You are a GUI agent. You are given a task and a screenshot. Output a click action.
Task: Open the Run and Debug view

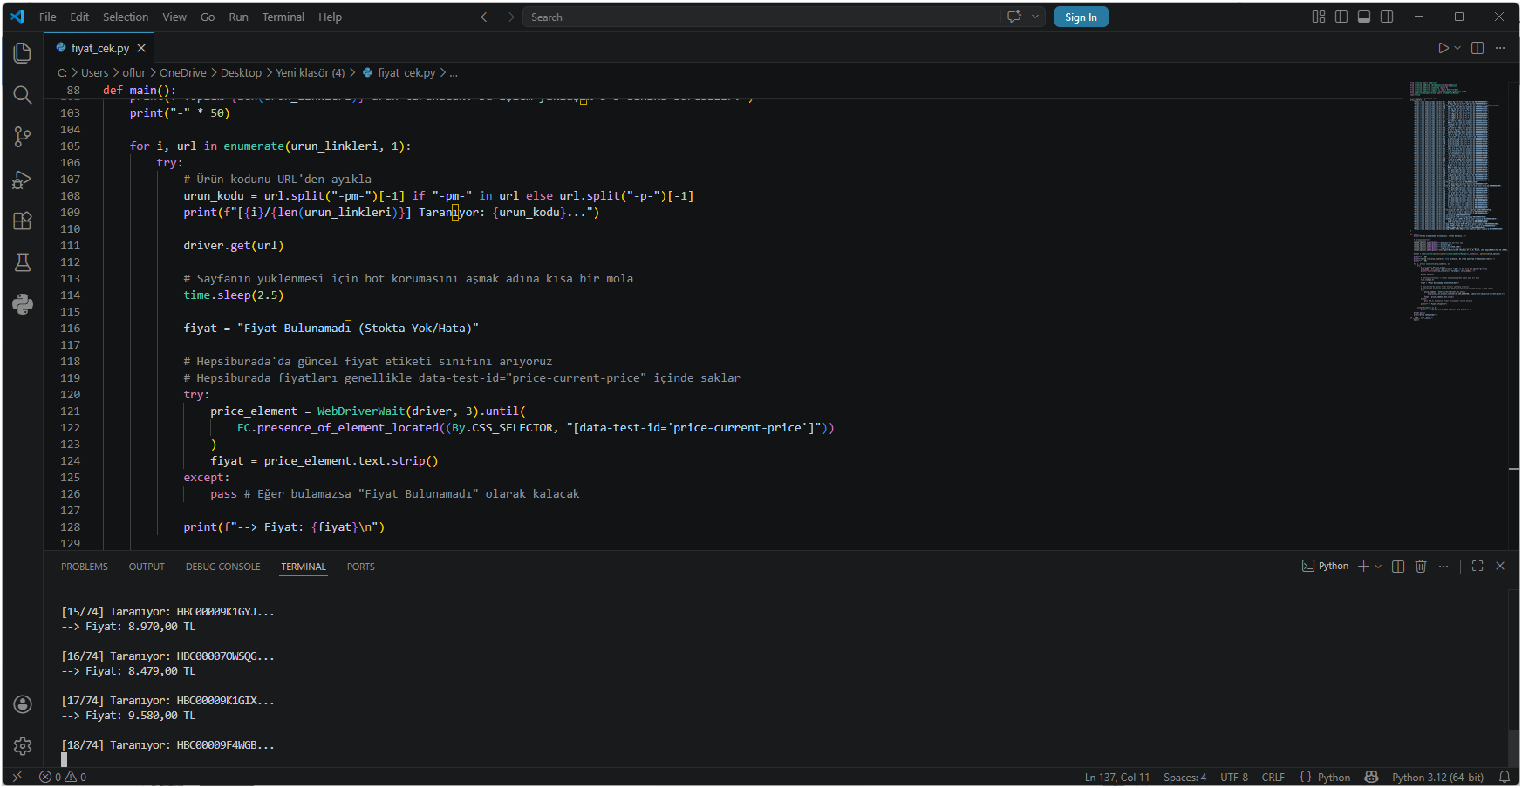click(23, 180)
